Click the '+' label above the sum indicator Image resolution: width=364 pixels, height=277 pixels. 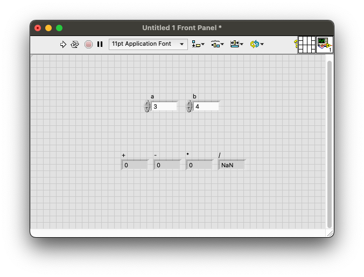pos(123,155)
